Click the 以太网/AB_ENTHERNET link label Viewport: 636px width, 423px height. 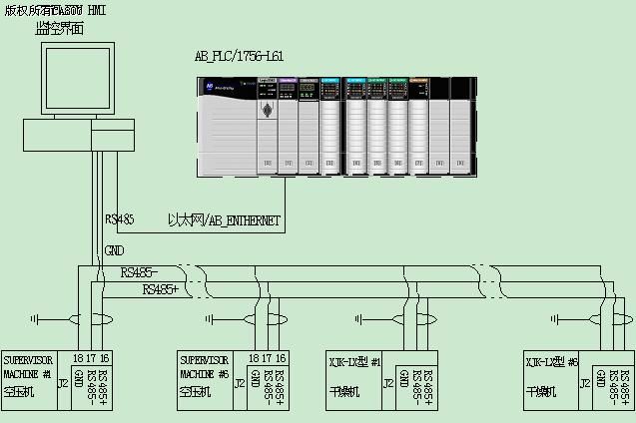click(x=224, y=219)
